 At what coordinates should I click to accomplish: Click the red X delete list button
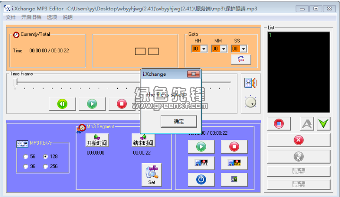tap(298, 140)
